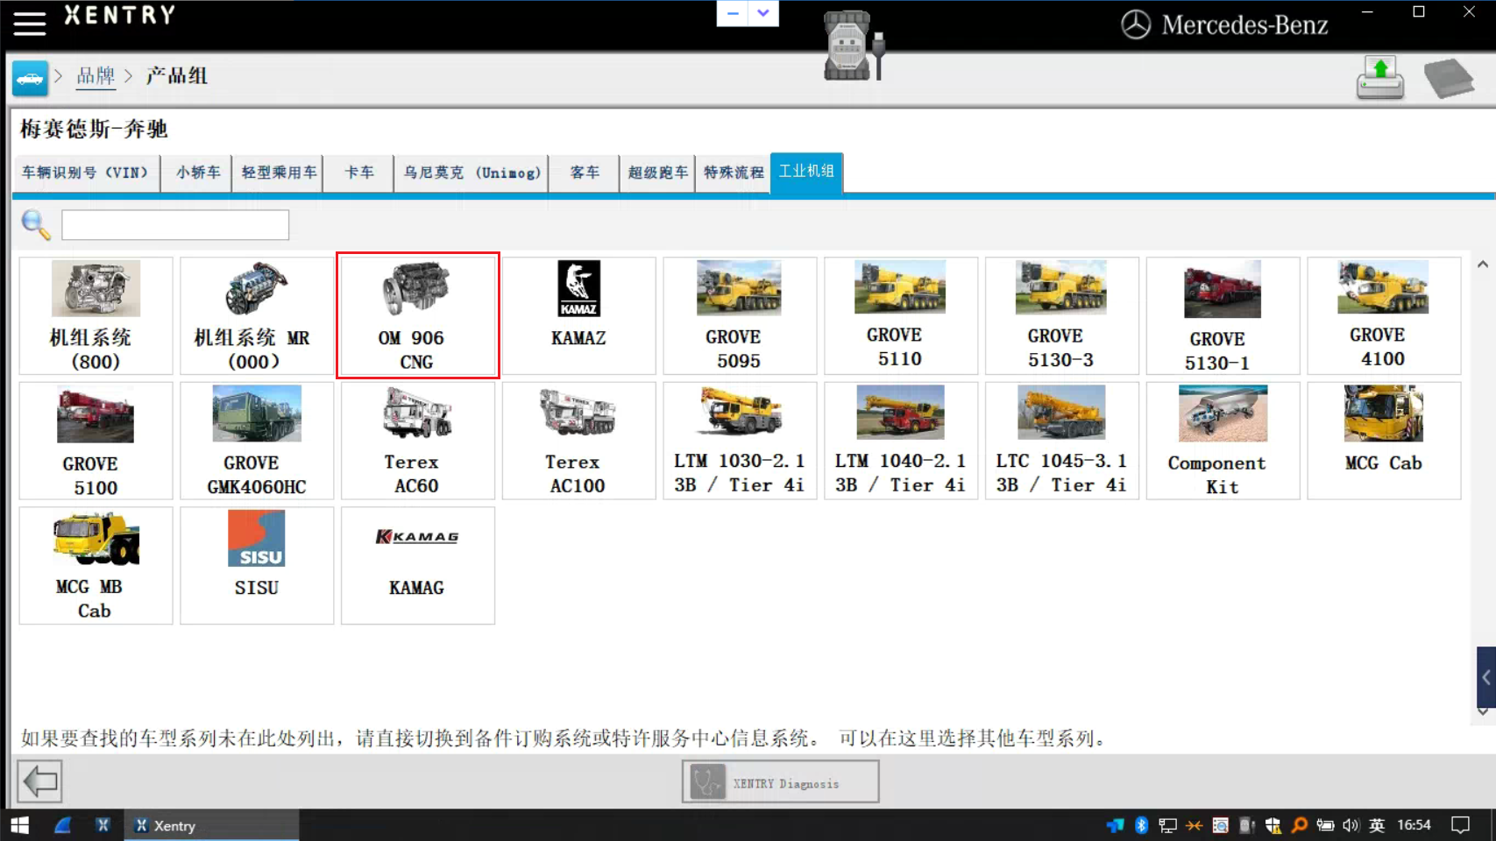Select the MCG Cab tile
Screen dimensions: 1496x841
point(1384,441)
